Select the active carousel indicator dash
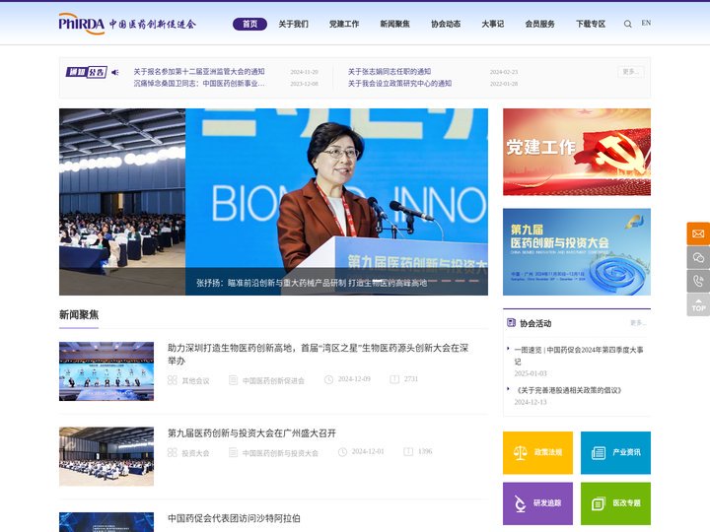The height and width of the screenshot is (532, 710). [379, 281]
